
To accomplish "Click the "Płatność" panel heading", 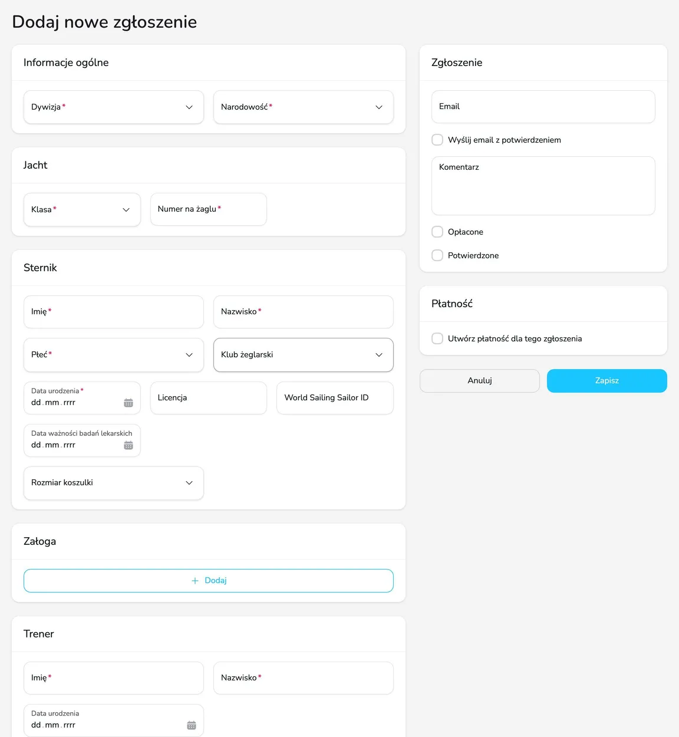I will click(452, 304).
